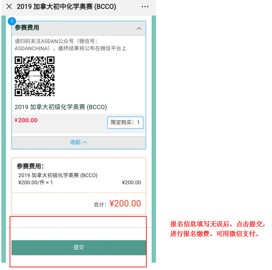The height and width of the screenshot is (270, 272).
Task: Click the blue number 1 badge
Action: [12, 21]
